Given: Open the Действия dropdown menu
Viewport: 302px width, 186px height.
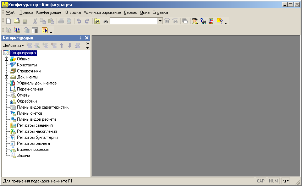Looking at the screenshot, I should [x=13, y=45].
